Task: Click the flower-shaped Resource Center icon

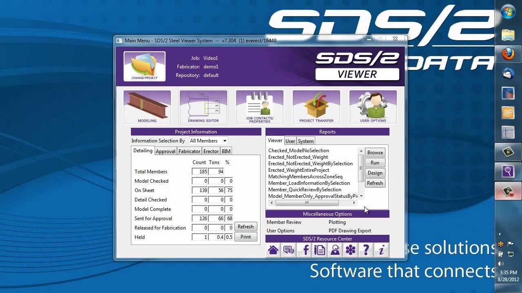Action: pyautogui.click(x=351, y=250)
